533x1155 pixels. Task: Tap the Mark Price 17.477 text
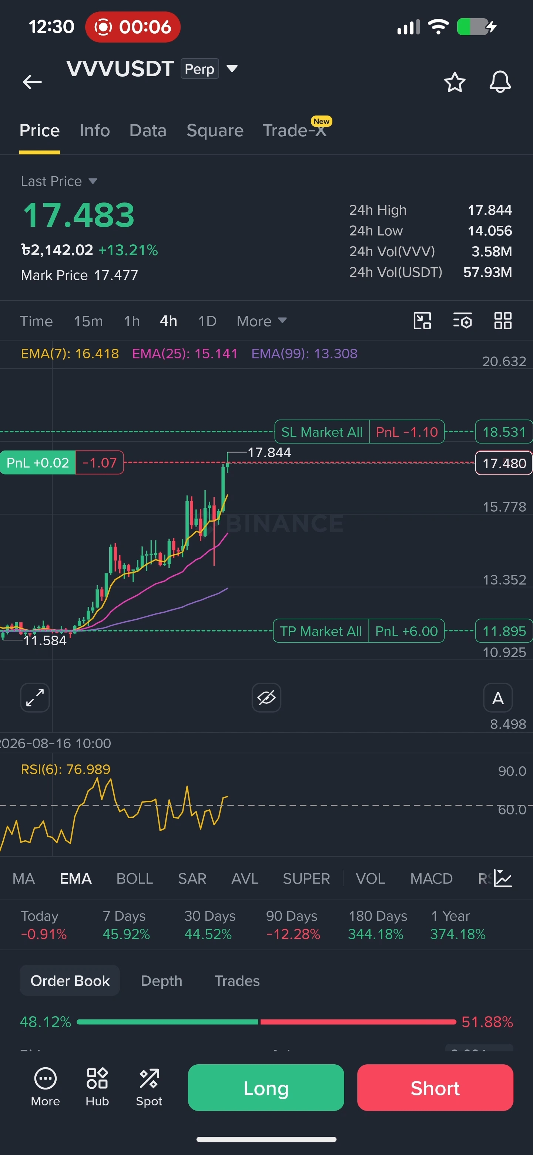(x=79, y=275)
